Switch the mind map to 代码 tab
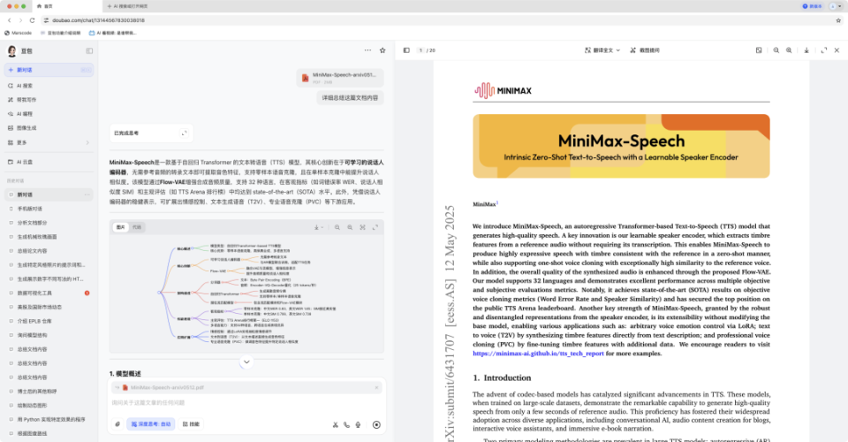848x442 pixels. (137, 227)
